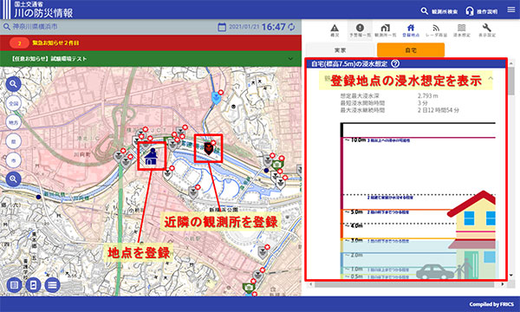
Task: Expand the green 任意お知らせ notice bar
Action: [x=151, y=59]
